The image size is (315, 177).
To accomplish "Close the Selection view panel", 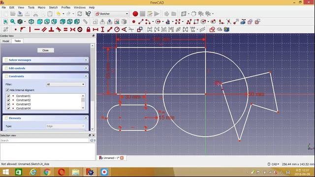I will point(94,136).
